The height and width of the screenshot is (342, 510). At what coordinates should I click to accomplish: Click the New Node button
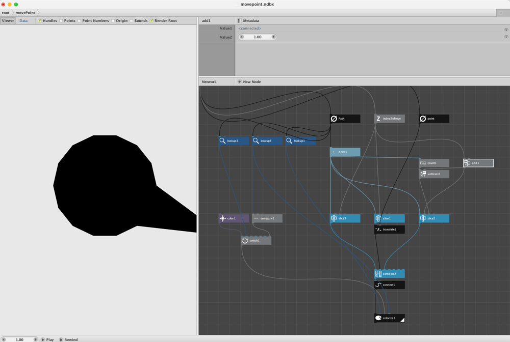click(249, 82)
